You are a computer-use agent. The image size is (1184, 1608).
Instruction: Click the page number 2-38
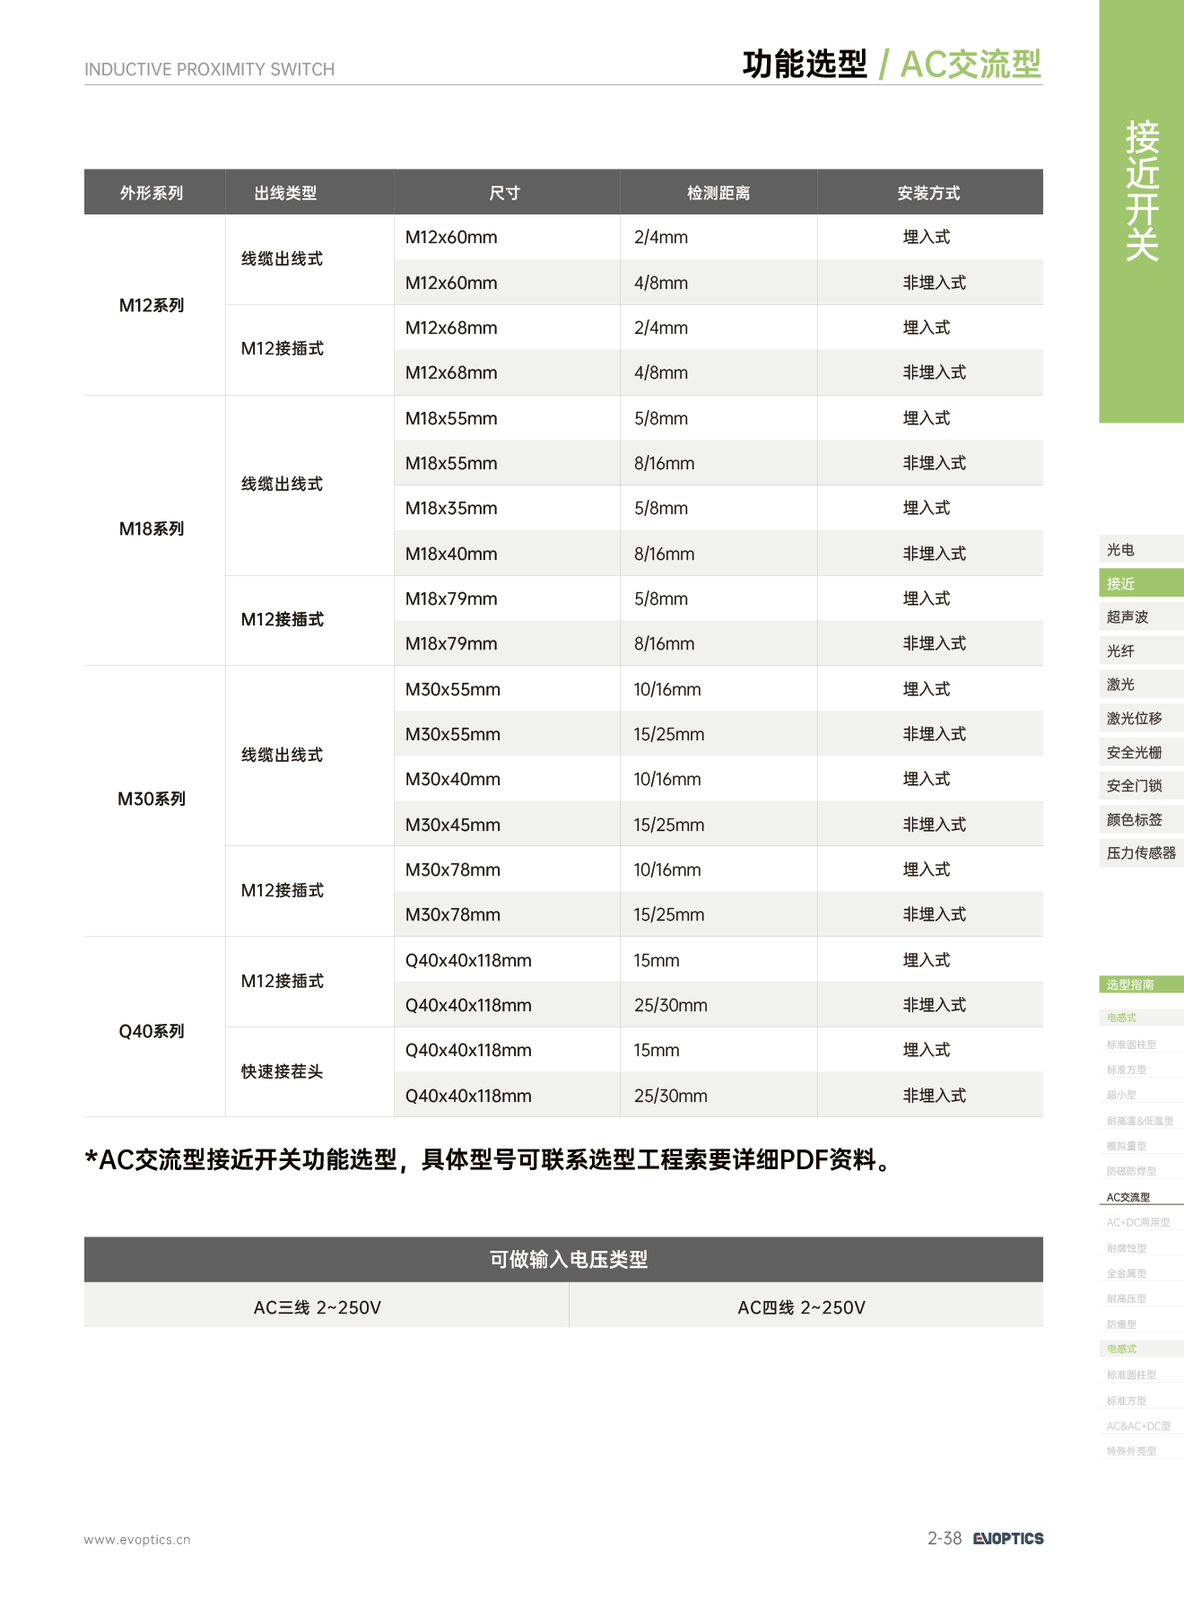[945, 1538]
